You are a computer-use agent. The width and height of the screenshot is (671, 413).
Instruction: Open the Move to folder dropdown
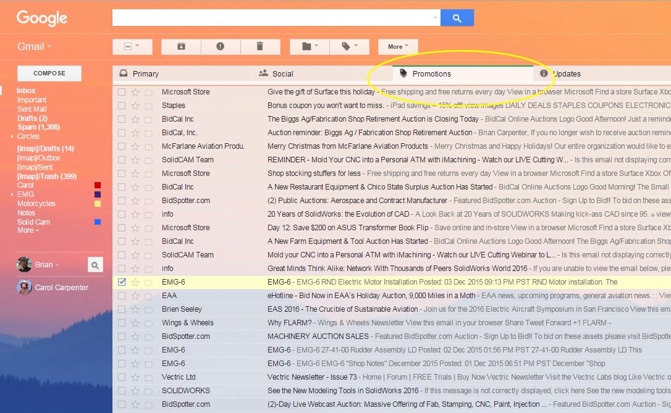tap(310, 46)
